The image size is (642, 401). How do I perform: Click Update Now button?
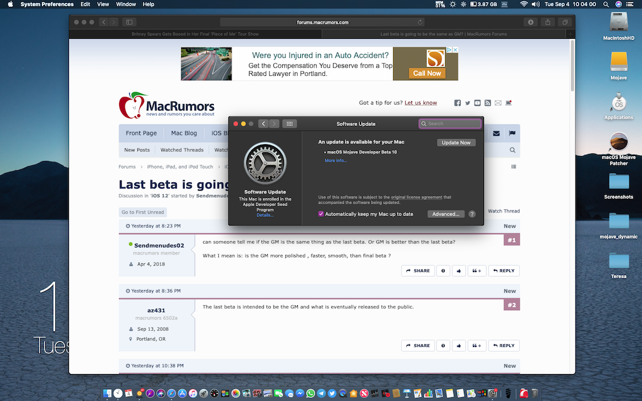(456, 142)
